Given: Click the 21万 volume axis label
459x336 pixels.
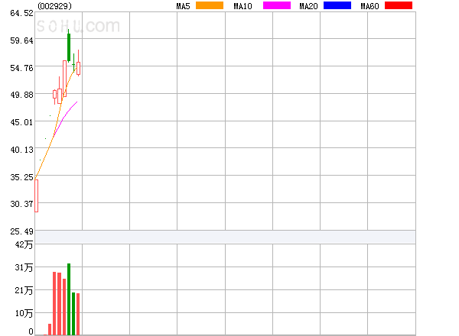Looking at the screenshot, I should [x=24, y=290].
